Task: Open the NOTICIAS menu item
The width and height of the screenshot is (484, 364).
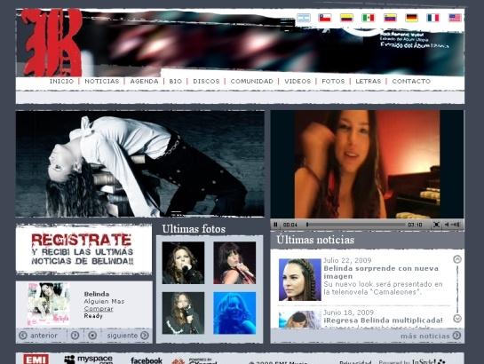Action: point(102,81)
